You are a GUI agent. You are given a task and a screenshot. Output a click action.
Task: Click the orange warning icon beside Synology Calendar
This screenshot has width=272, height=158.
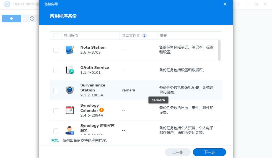(102, 110)
